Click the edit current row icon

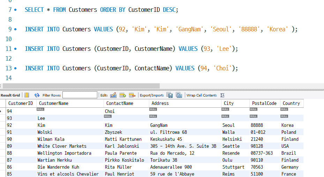coord(113,95)
